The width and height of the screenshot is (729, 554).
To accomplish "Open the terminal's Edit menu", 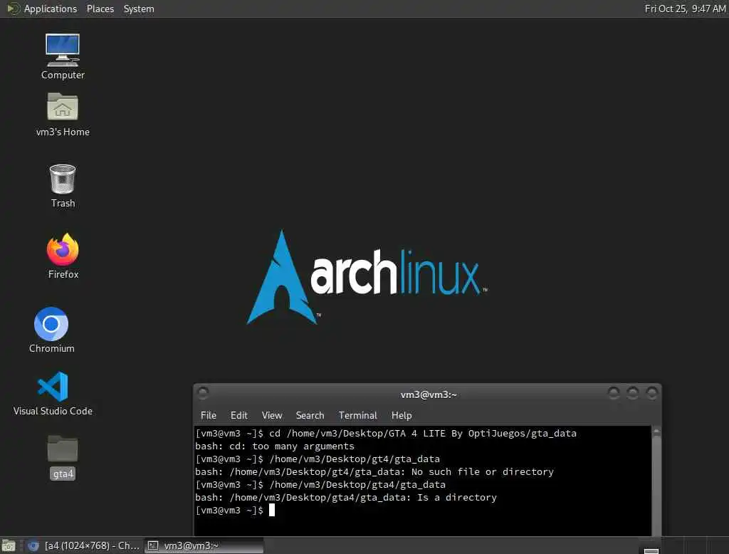I will pyautogui.click(x=239, y=415).
